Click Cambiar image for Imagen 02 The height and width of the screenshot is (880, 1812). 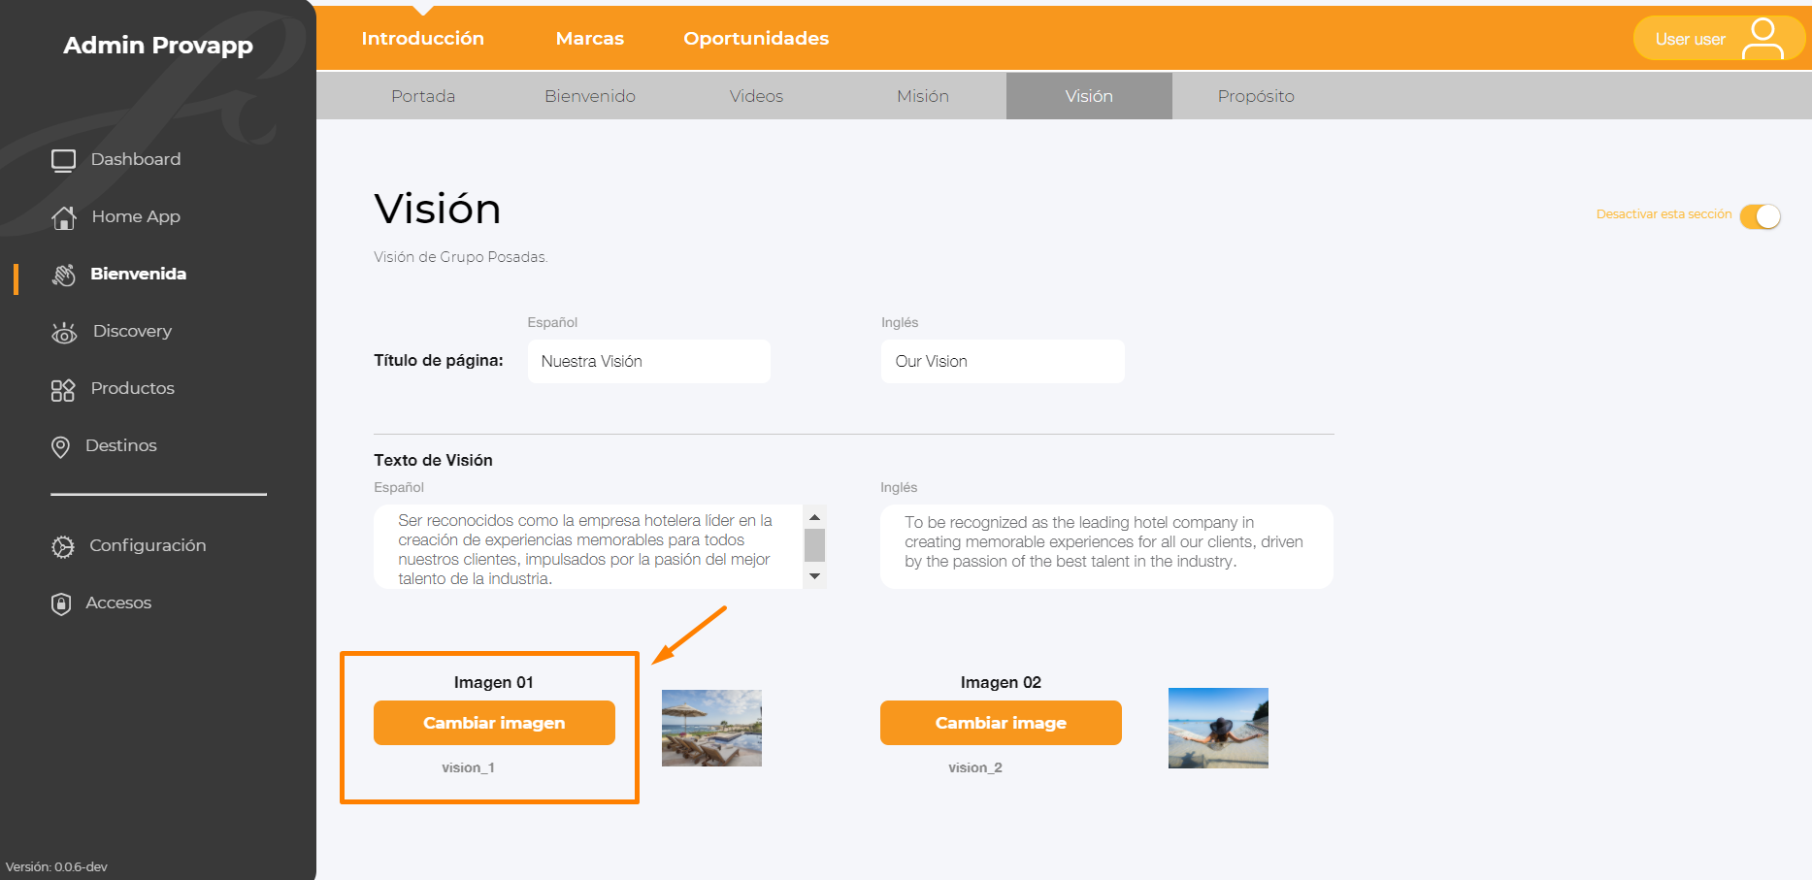(1001, 723)
